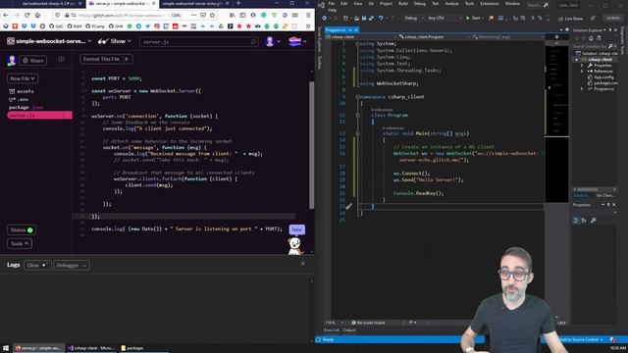Click Home icon in Solution Explorer toolbar

coord(591,38)
